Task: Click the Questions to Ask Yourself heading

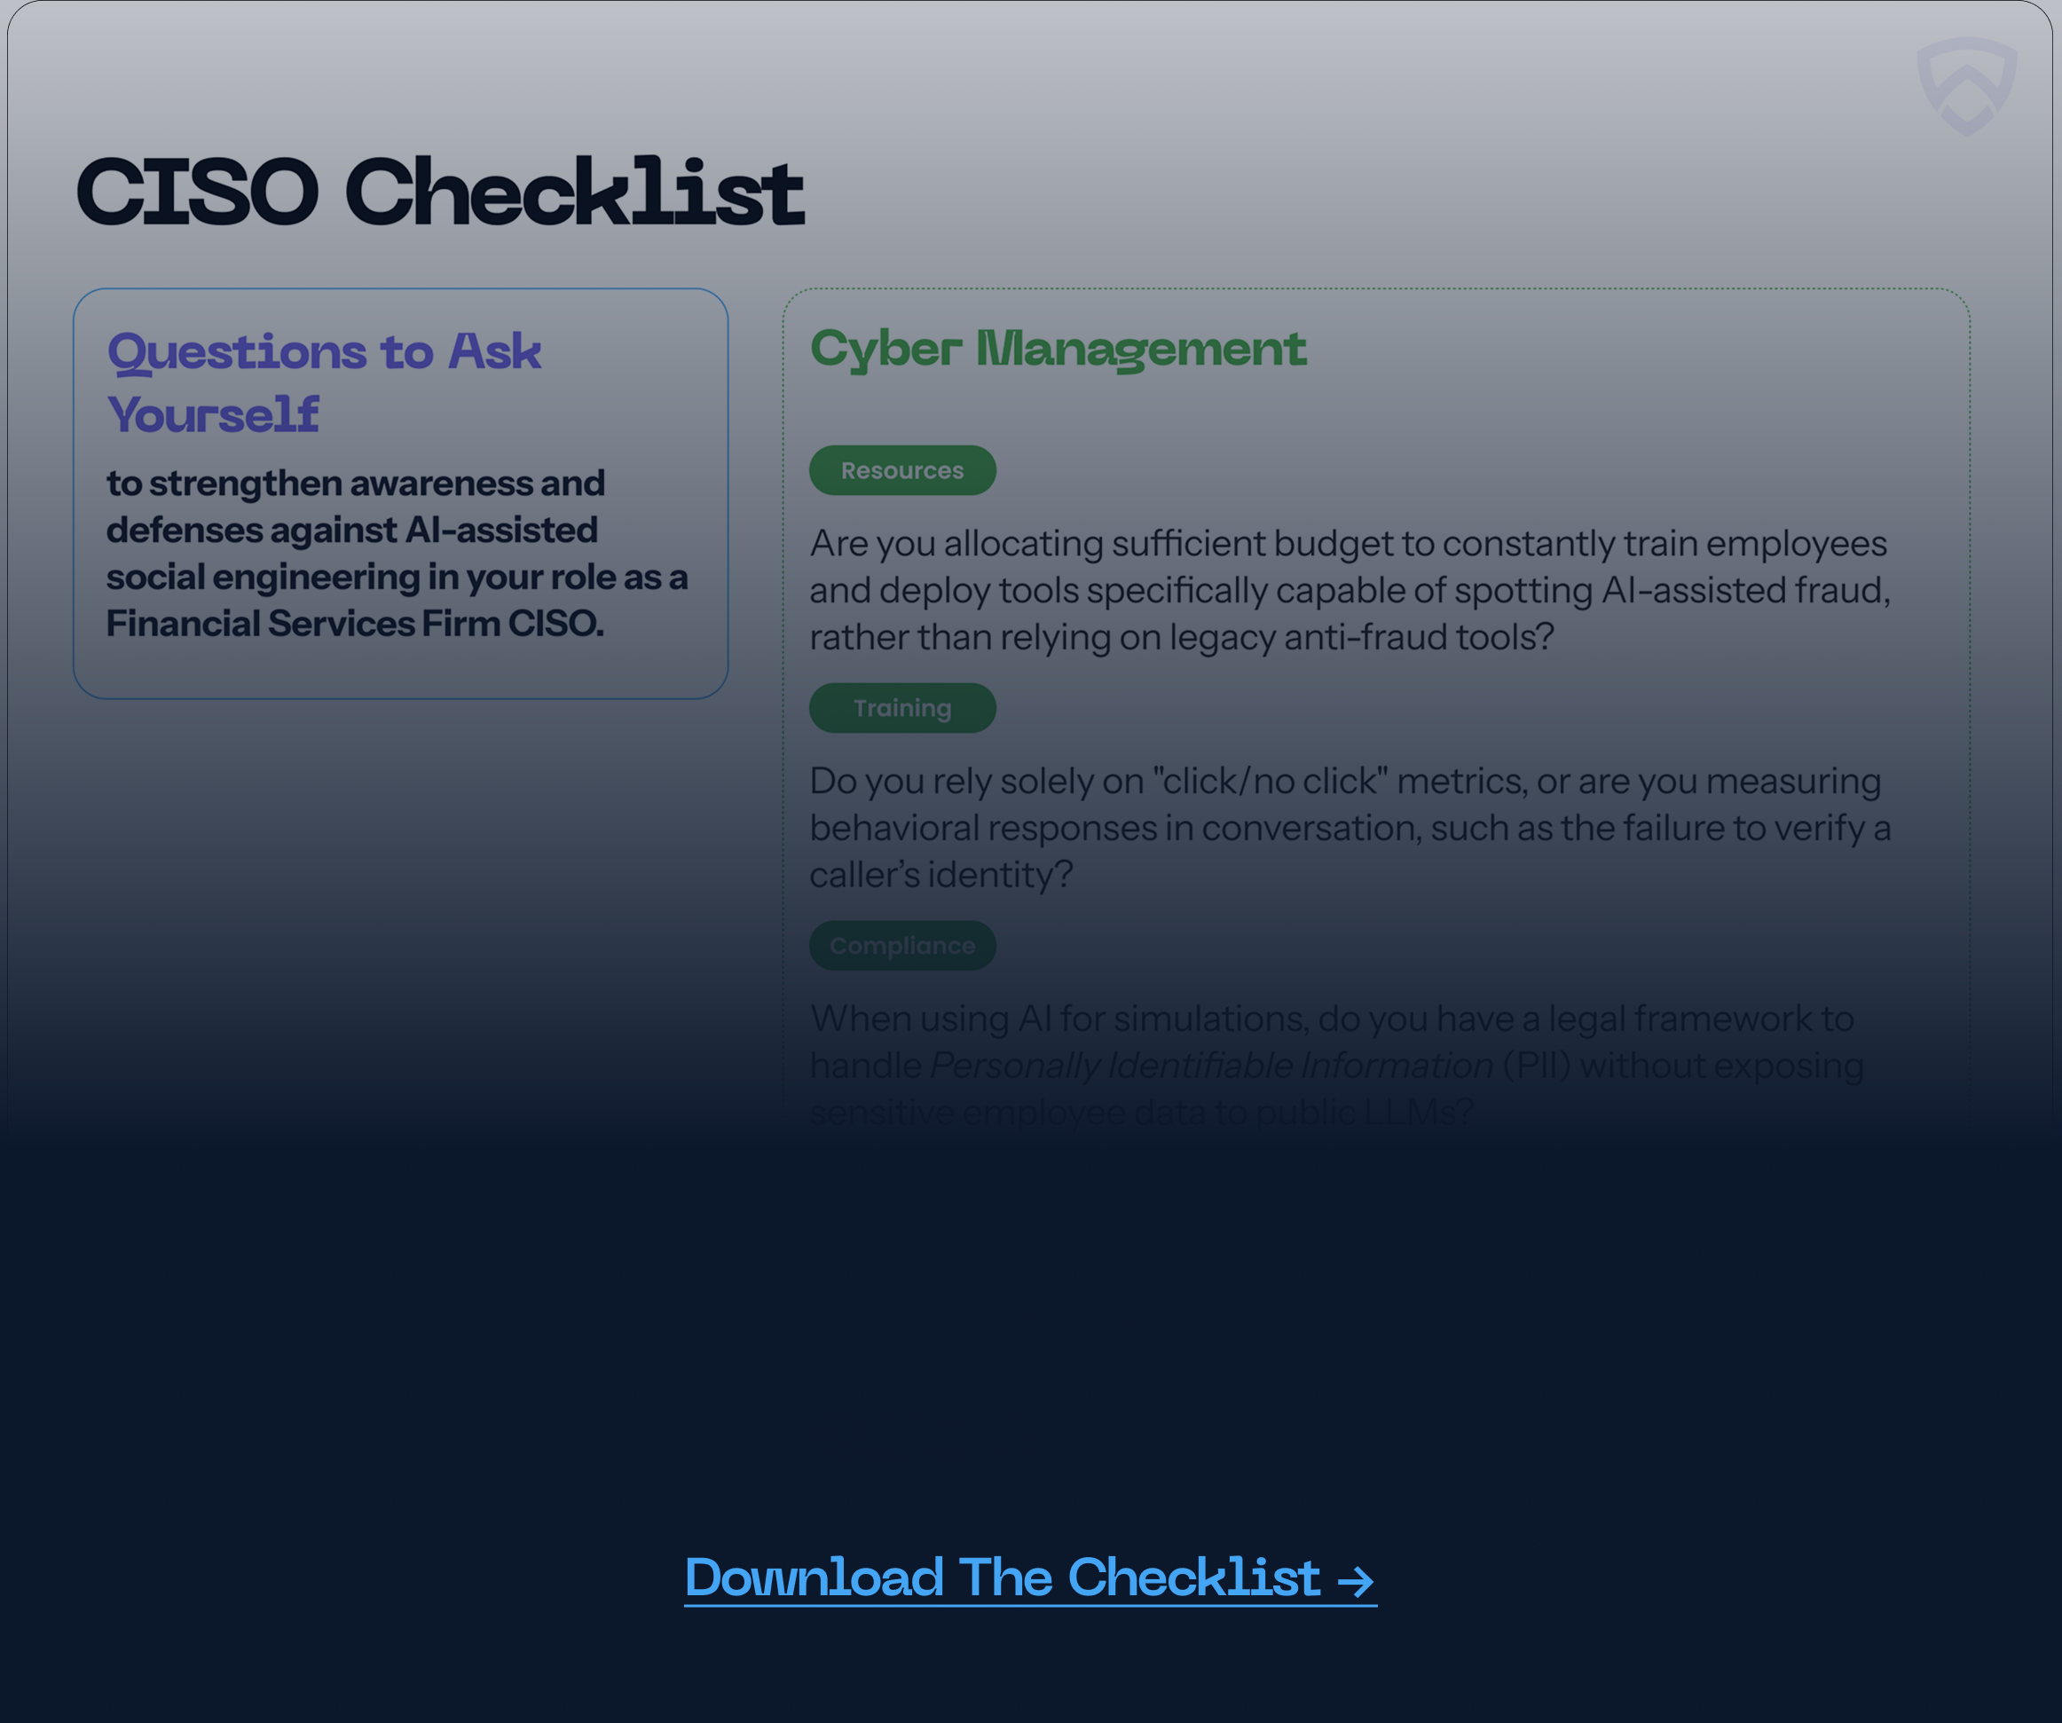Action: click(324, 382)
